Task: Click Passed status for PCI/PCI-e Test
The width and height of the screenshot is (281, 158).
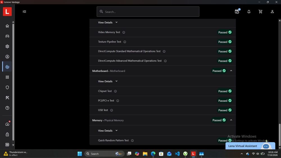Action: (x=225, y=101)
